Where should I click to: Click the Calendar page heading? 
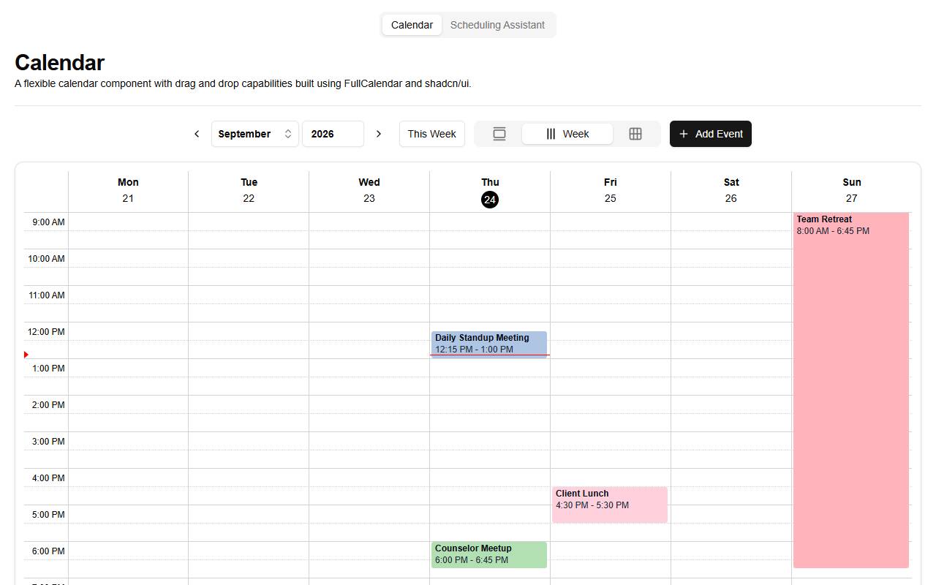point(59,62)
